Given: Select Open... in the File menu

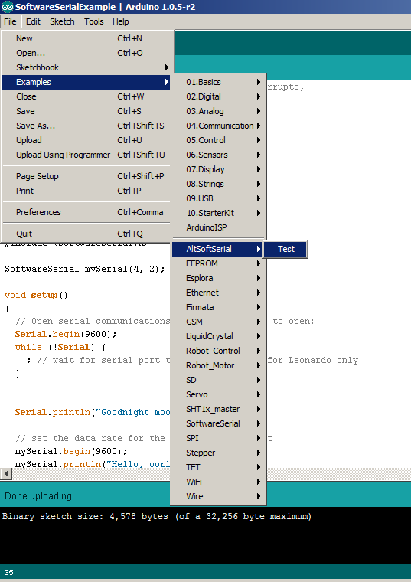Looking at the screenshot, I should point(86,53).
